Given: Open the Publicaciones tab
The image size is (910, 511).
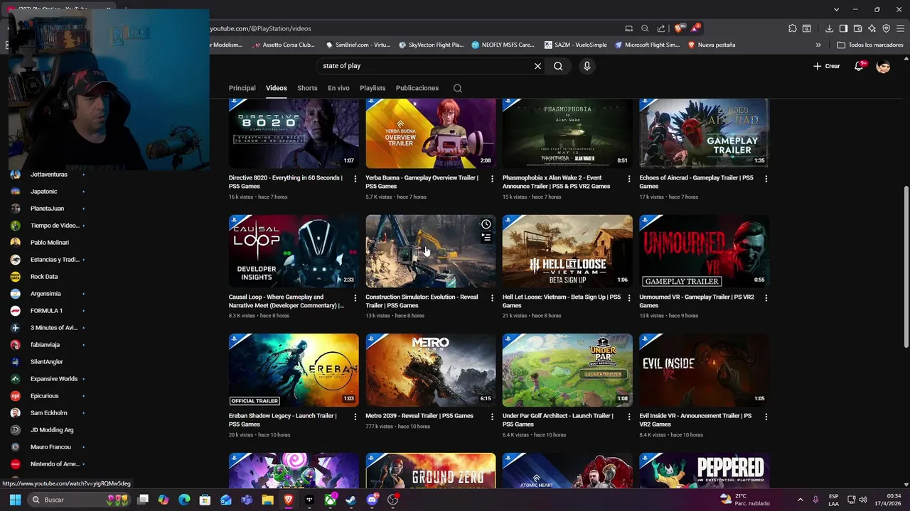Looking at the screenshot, I should tap(417, 88).
